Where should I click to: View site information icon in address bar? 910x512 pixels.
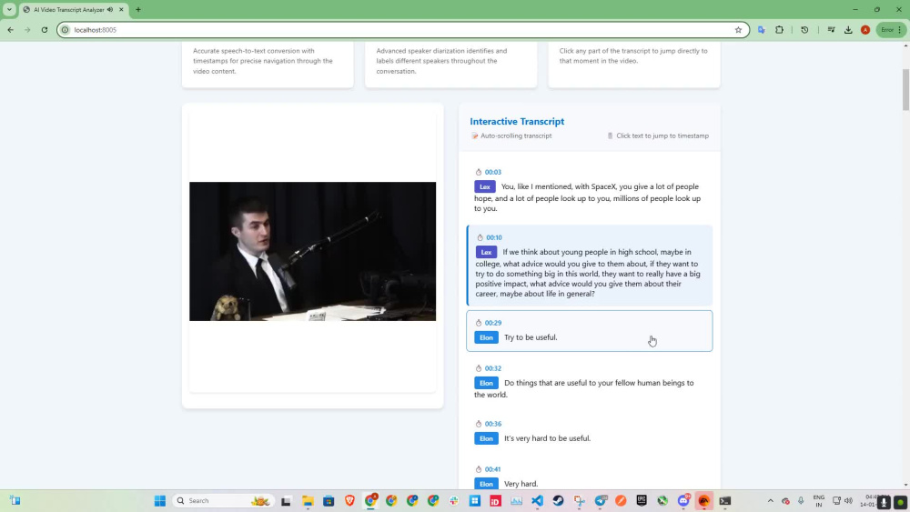tap(66, 30)
